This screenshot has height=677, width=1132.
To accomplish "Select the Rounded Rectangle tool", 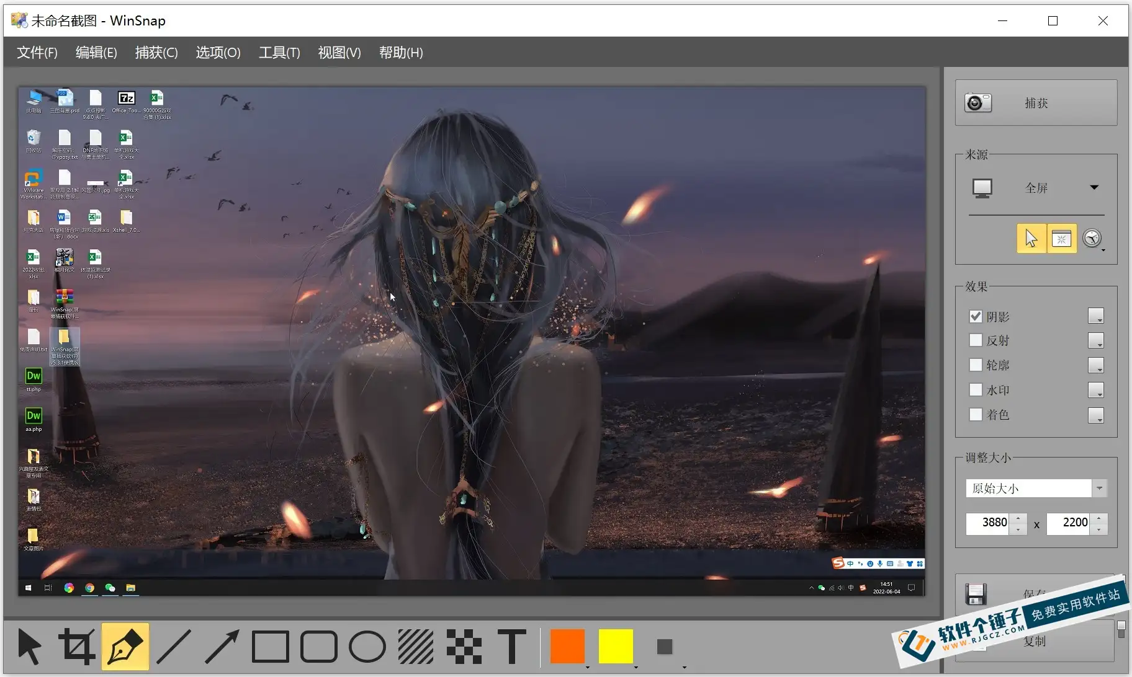I will 318,647.
